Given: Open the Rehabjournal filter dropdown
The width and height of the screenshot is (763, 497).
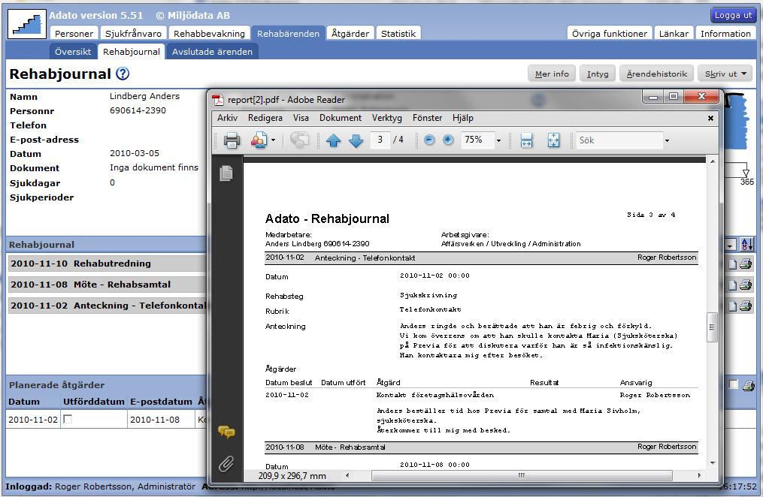Looking at the screenshot, I should coord(730,245).
